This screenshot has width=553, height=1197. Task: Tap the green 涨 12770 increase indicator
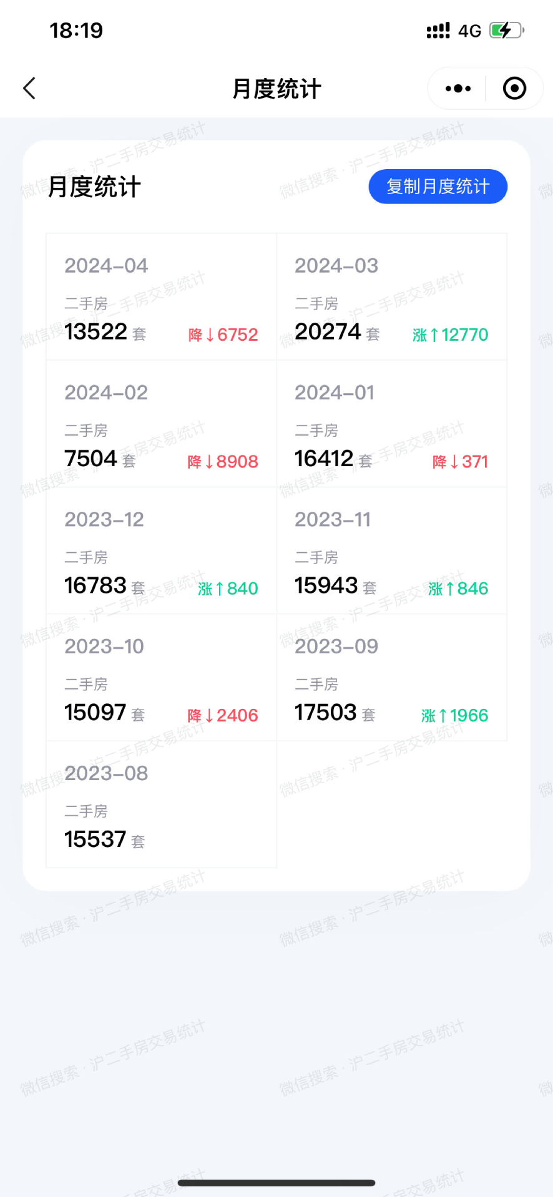click(x=450, y=335)
